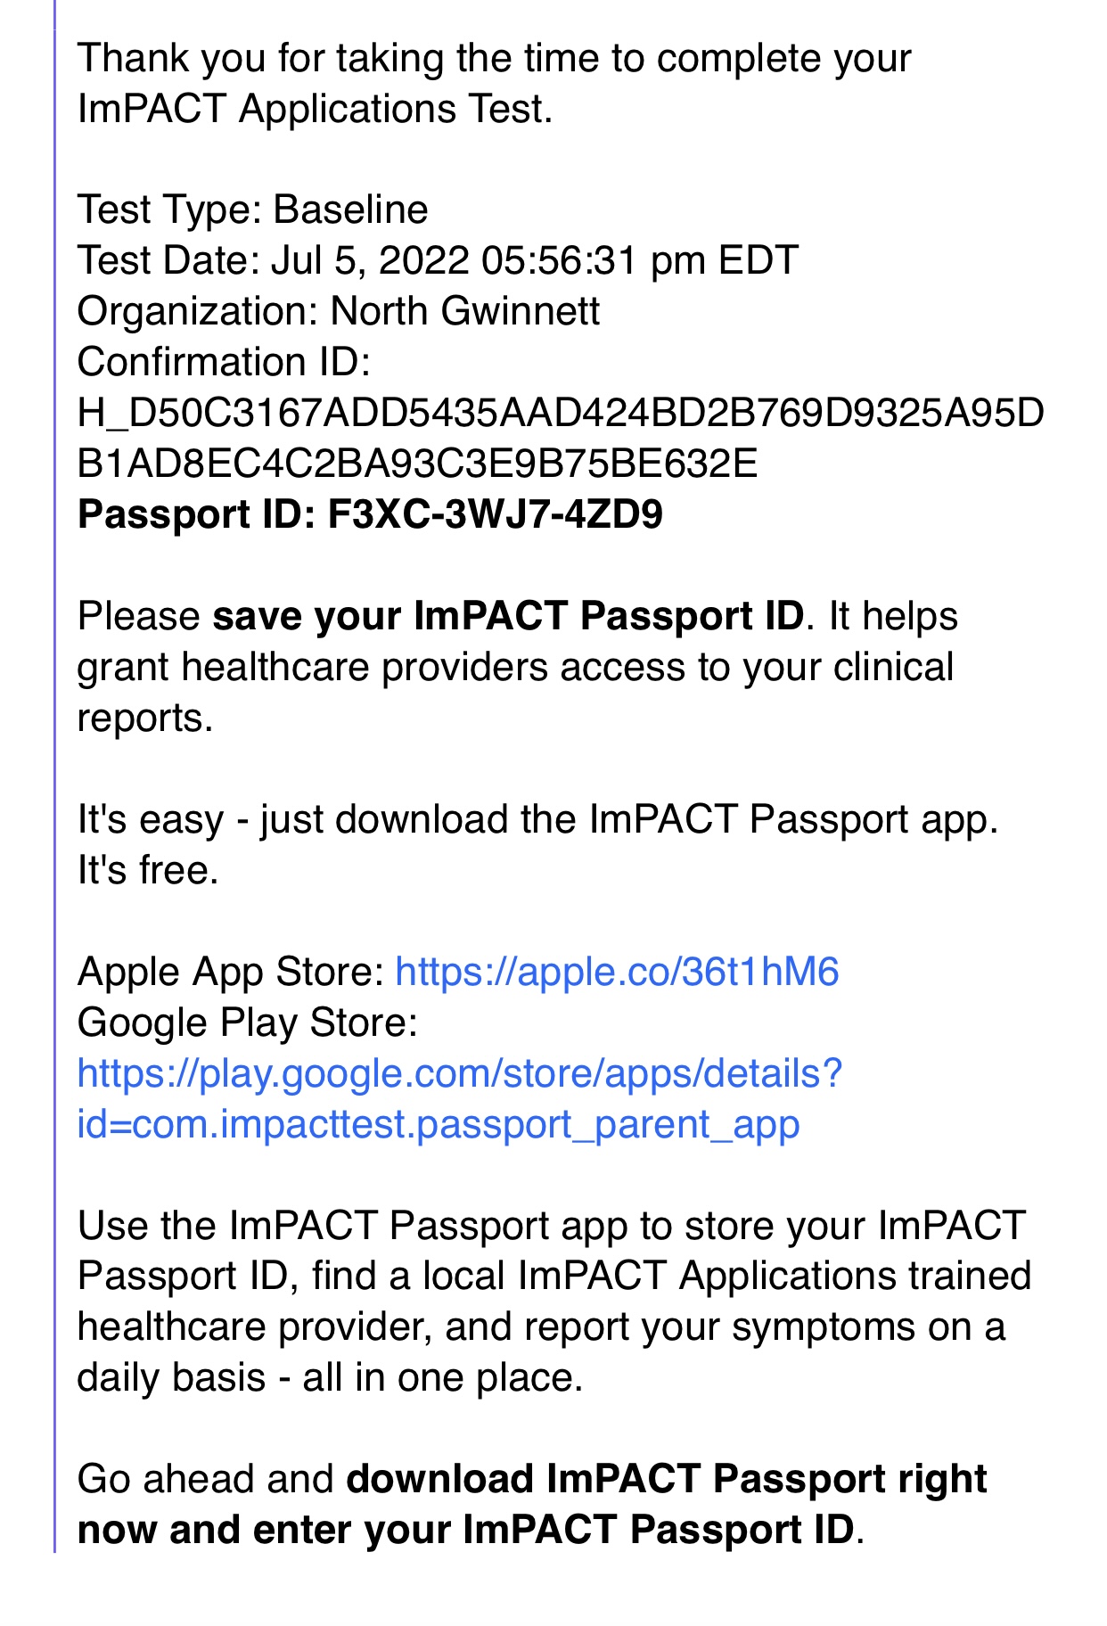
Task: Click the purple quote bar on left edge
Action: click(x=54, y=776)
